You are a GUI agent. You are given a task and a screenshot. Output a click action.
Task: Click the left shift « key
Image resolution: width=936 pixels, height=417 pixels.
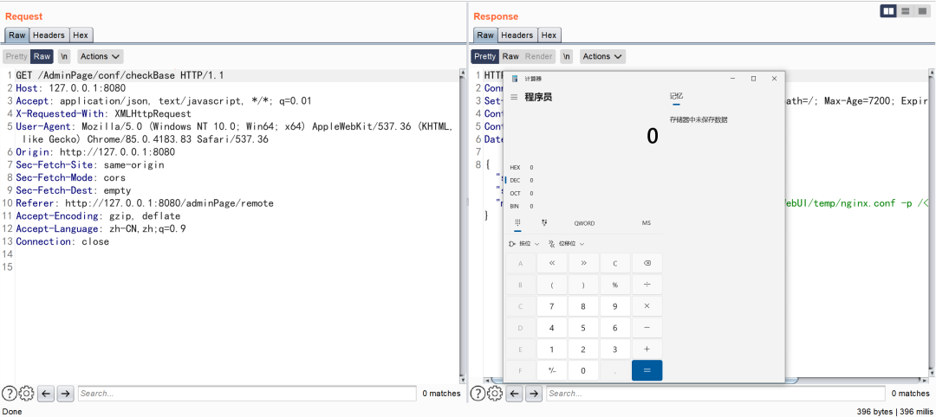[x=552, y=263]
